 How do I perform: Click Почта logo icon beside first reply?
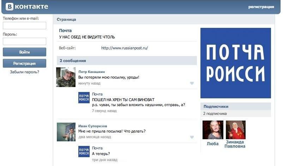(x=84, y=98)
